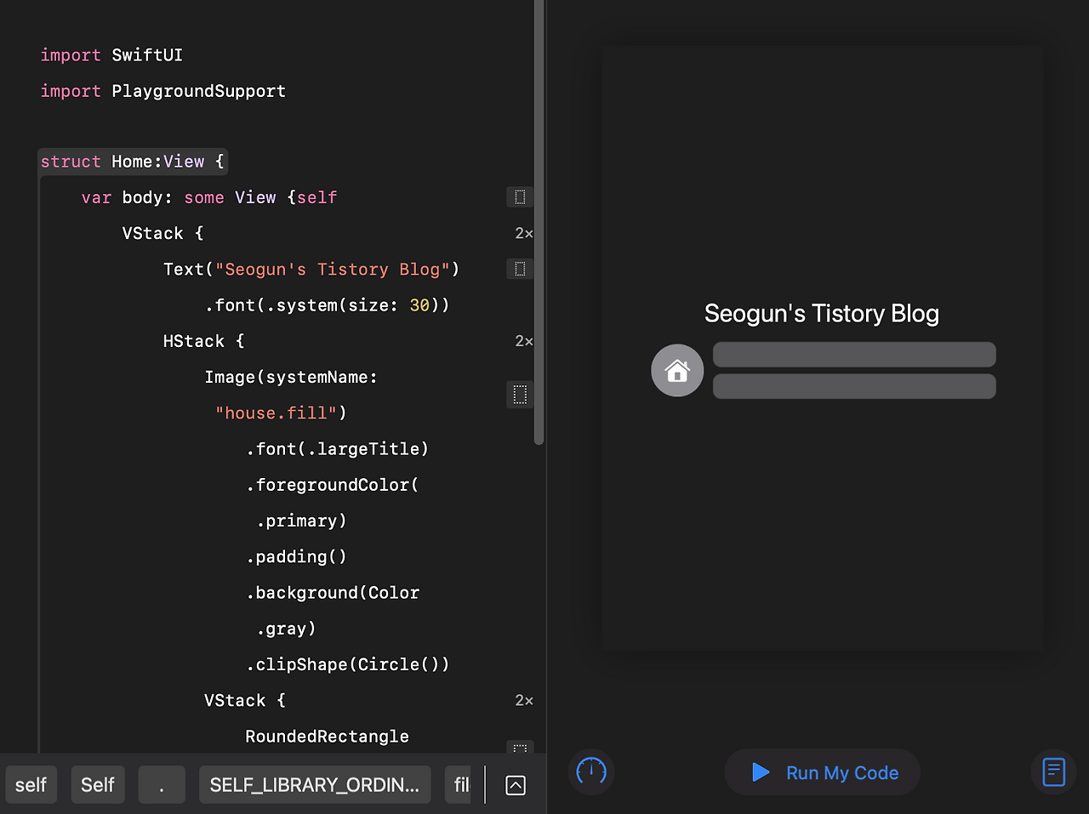Open the result viewer beside the house.fill Image
Image resolution: width=1089 pixels, height=814 pixels.
click(x=520, y=394)
